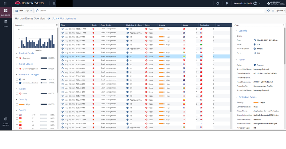Viewport: 286px width, 149px height.
Task: Click the severity bar in the Card
Action: (256, 103)
